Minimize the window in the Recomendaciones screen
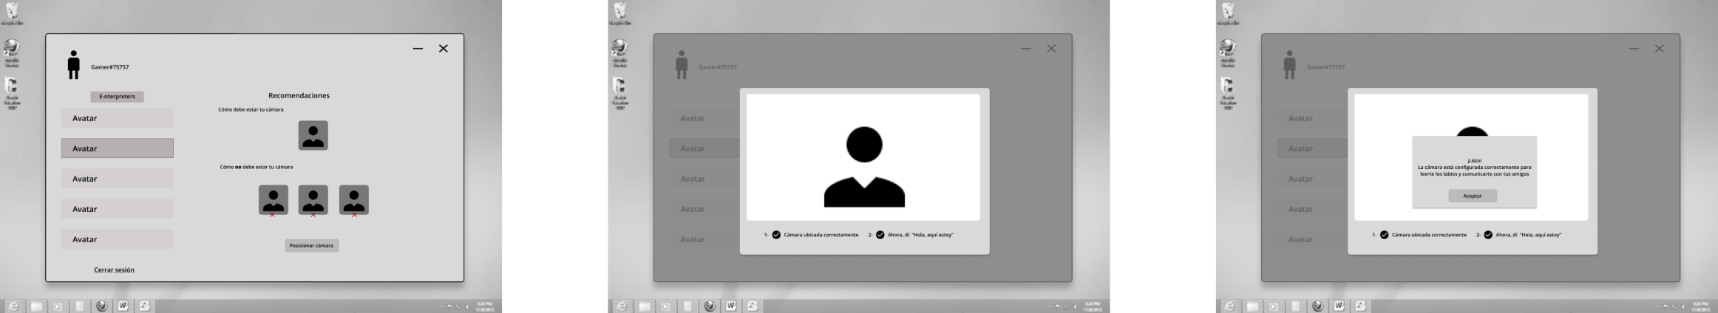Image resolution: width=1718 pixels, height=313 pixels. (418, 49)
